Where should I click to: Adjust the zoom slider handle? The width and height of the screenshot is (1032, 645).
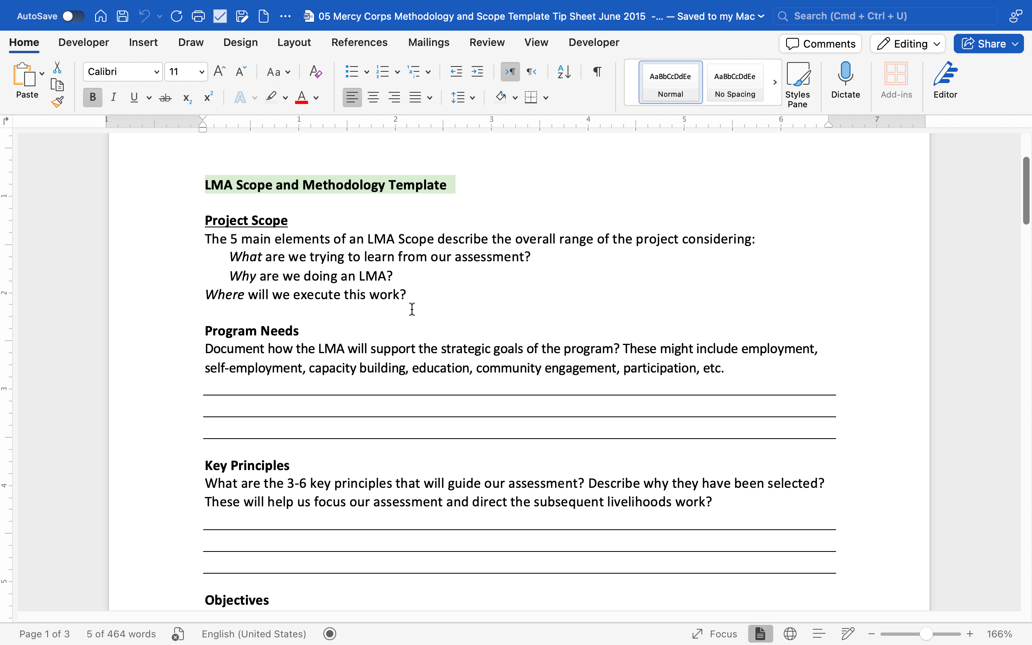pyautogui.click(x=926, y=634)
